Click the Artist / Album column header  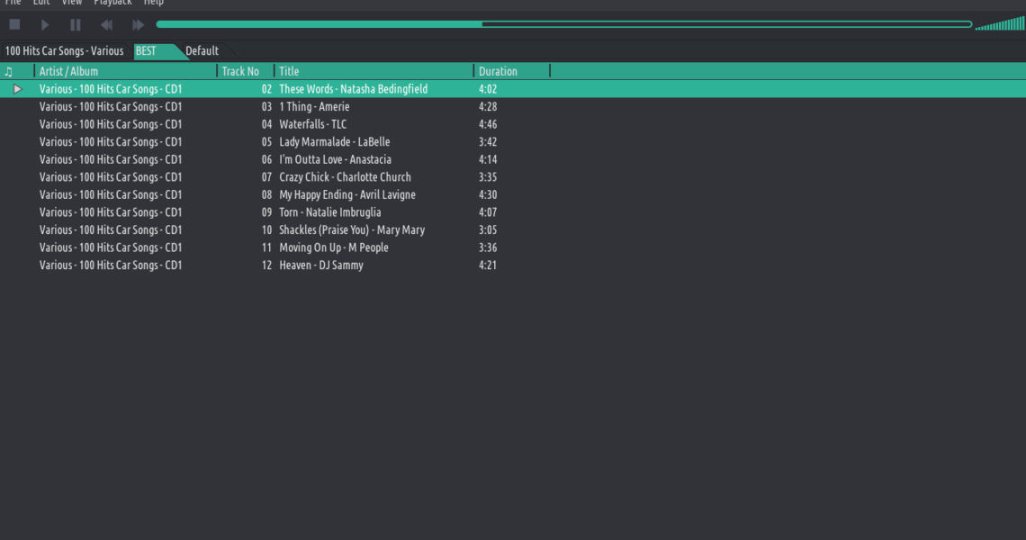click(x=69, y=71)
